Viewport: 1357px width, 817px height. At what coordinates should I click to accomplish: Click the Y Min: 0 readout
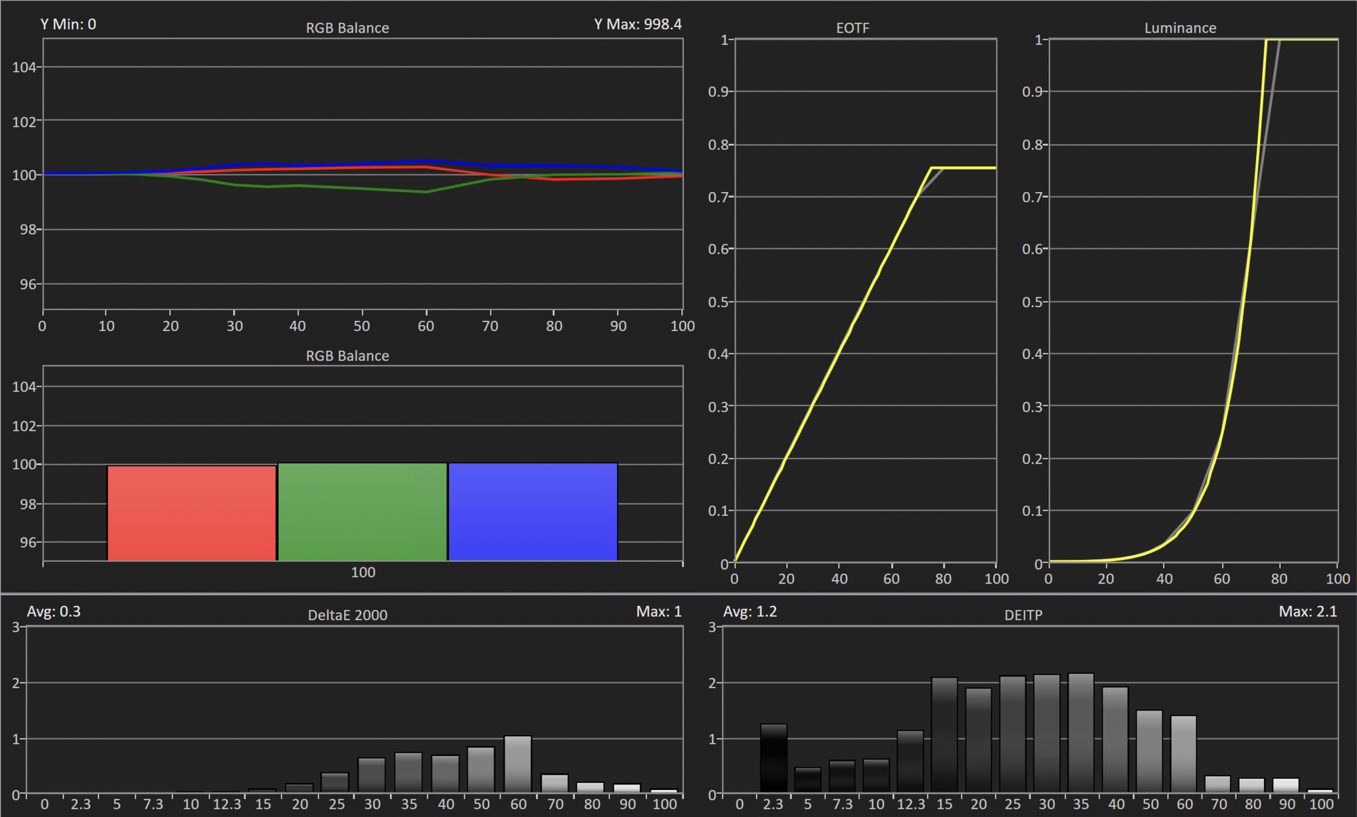(x=68, y=24)
